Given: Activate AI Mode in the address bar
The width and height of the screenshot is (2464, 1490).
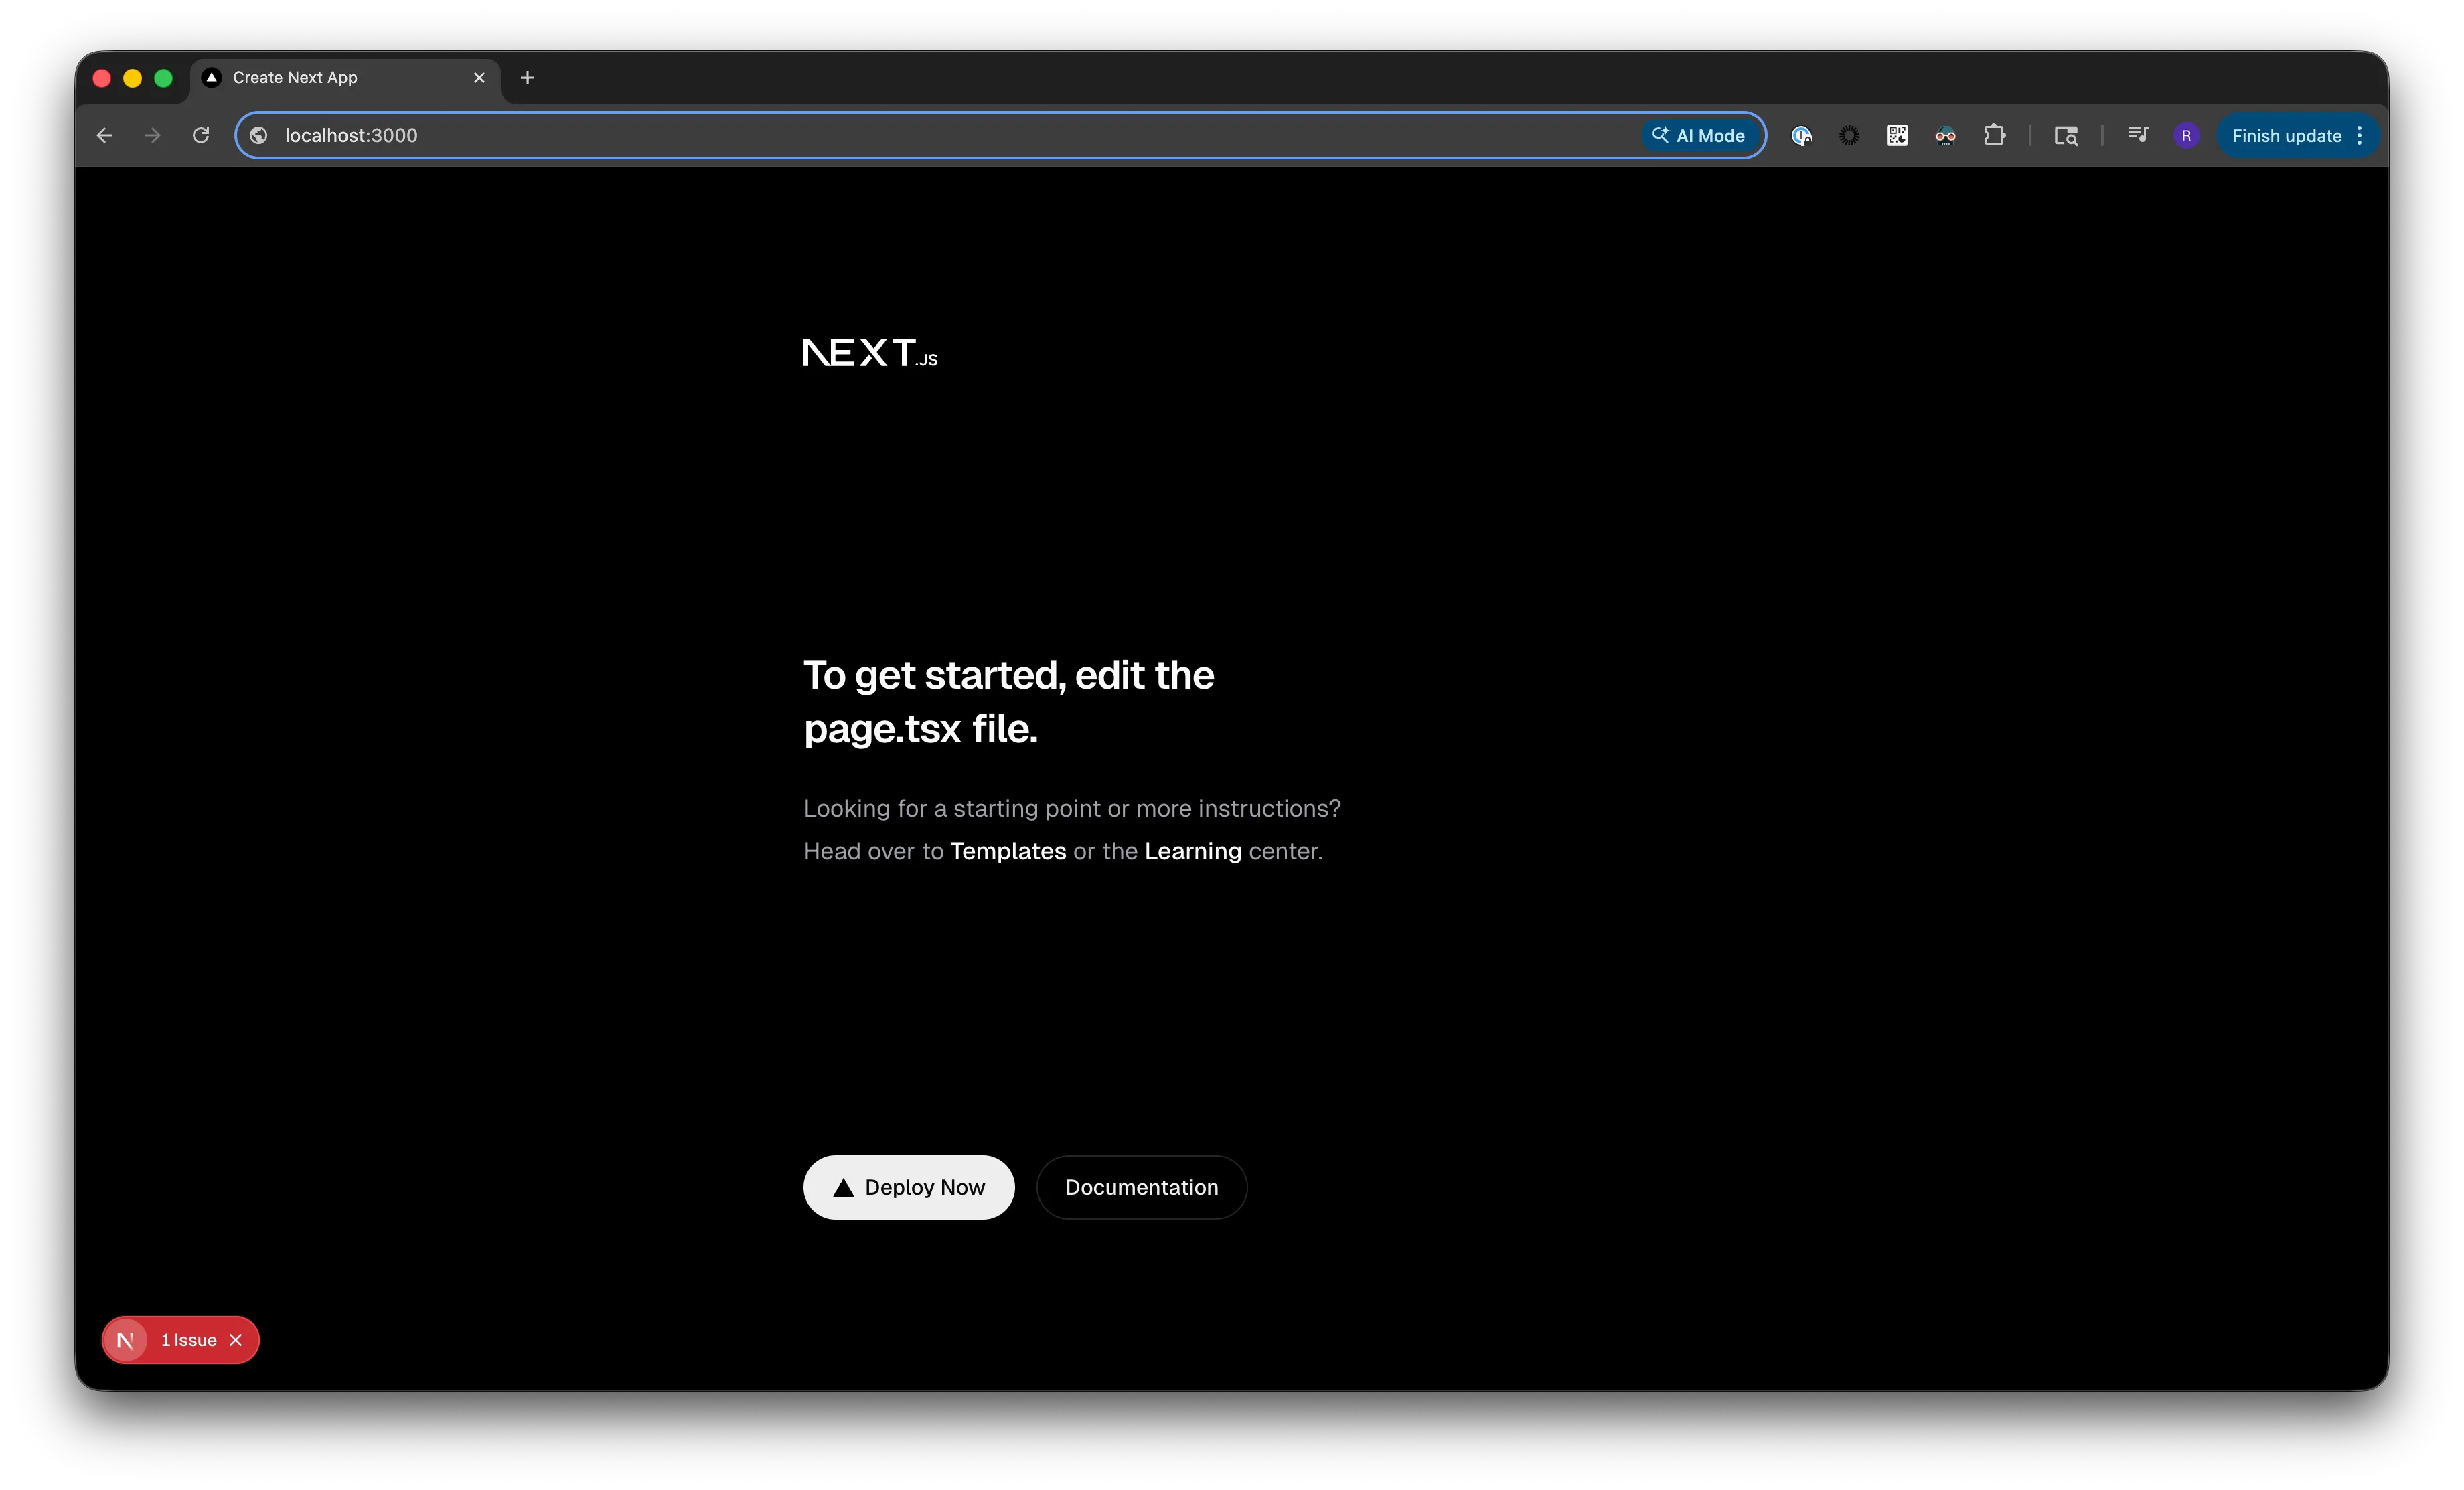Looking at the screenshot, I should coord(1699,135).
